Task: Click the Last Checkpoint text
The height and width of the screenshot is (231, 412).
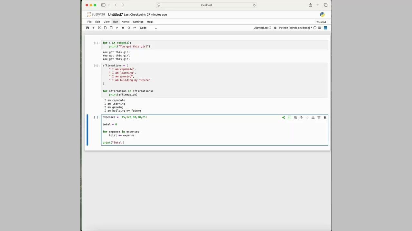Action: coord(145,15)
